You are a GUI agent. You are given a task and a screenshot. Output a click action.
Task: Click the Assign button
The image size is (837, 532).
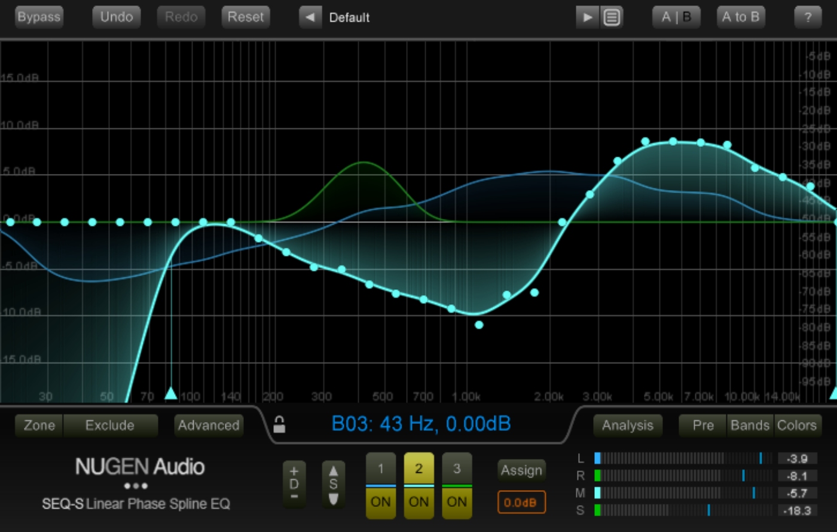[521, 470]
